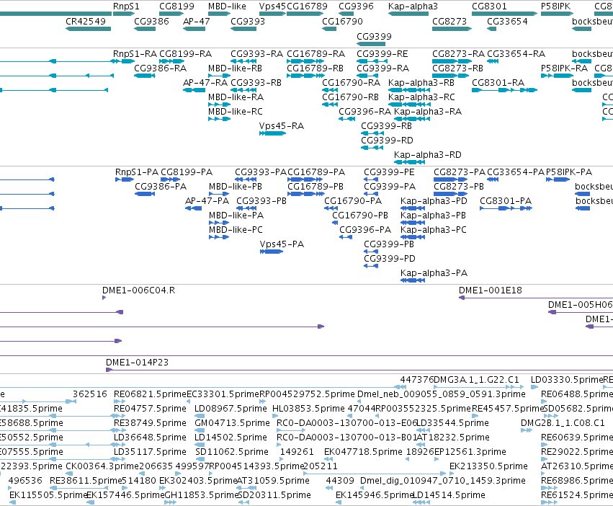This screenshot has height=506, width=613.
Task: Click the CG33654 gene label
Action: tap(507, 21)
